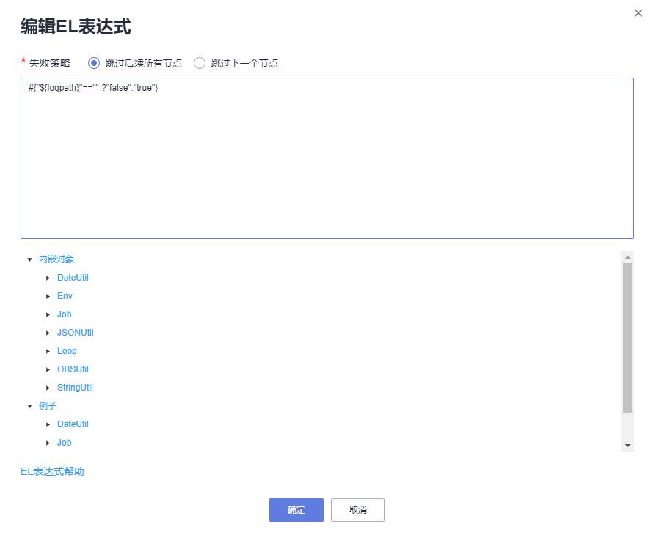
Task: Select the Env tree item
Action: point(65,296)
